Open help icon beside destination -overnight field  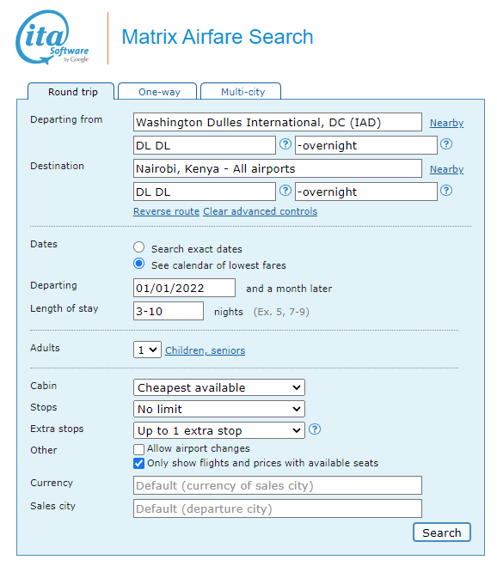(446, 191)
